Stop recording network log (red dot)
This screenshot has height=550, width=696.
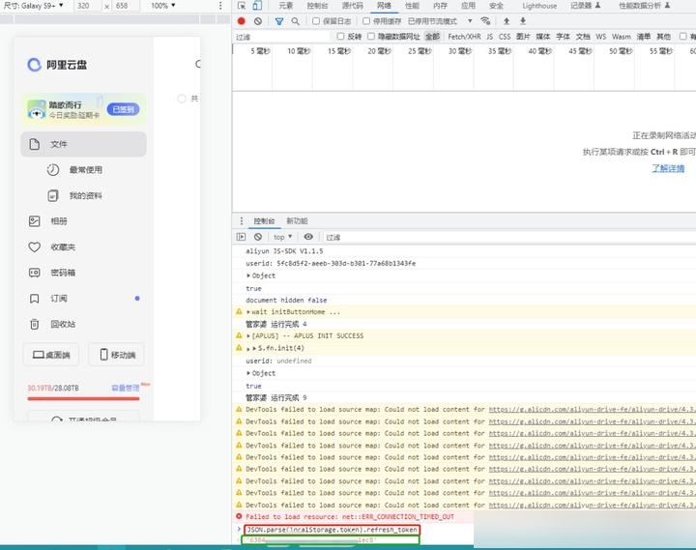click(241, 21)
